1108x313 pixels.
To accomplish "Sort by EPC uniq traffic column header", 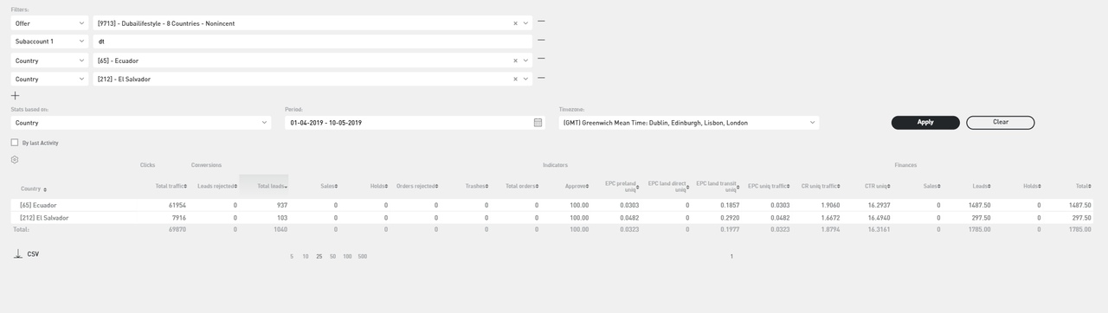I will click(769, 186).
